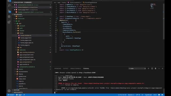Close the terminal panel
This screenshot has width=171, height=96.
coord(163,69)
